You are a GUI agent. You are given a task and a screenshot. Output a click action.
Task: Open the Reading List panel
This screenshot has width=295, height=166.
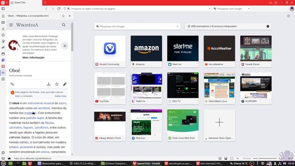coord(3,23)
